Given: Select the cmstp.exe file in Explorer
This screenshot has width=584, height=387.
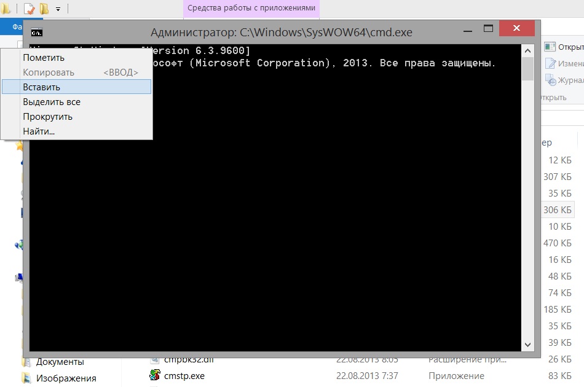Looking at the screenshot, I should tap(184, 376).
